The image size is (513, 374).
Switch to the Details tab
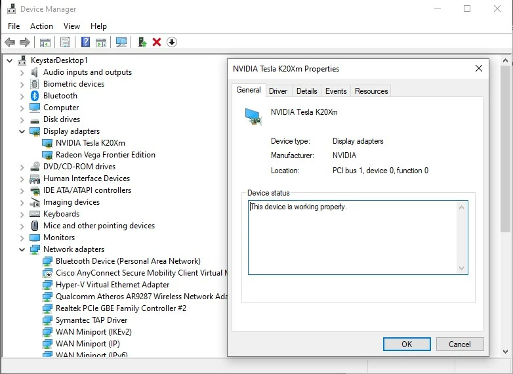(306, 91)
